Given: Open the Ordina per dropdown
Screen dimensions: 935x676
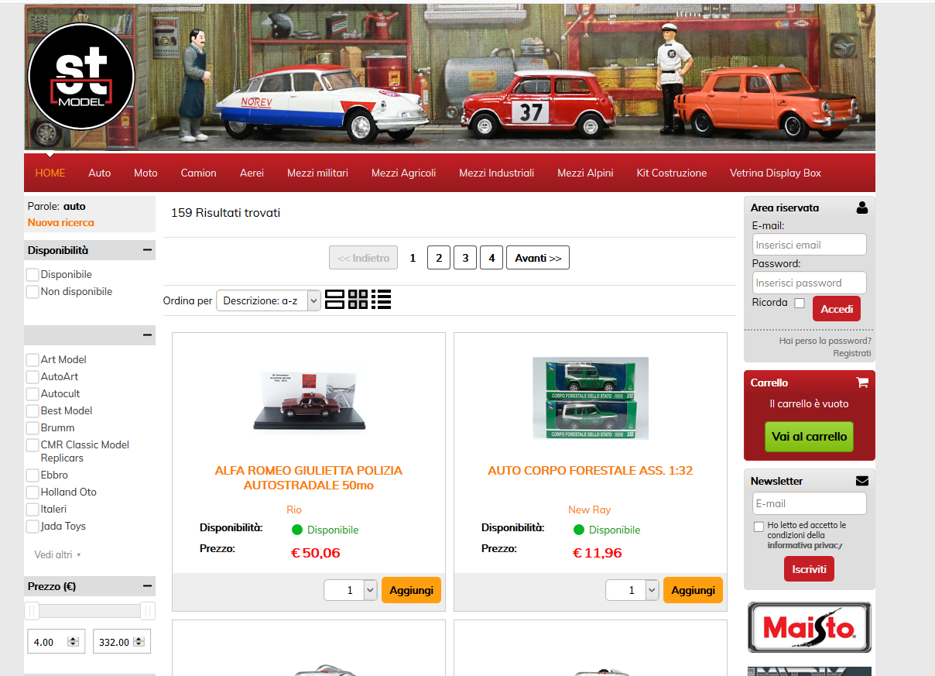Looking at the screenshot, I should tap(269, 300).
